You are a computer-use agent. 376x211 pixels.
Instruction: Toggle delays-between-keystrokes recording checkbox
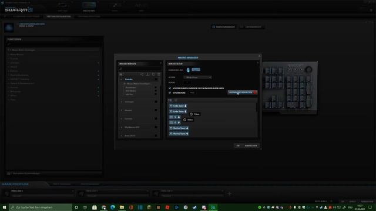170,89
